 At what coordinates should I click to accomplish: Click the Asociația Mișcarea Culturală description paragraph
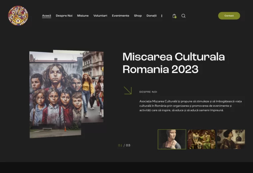[190, 106]
